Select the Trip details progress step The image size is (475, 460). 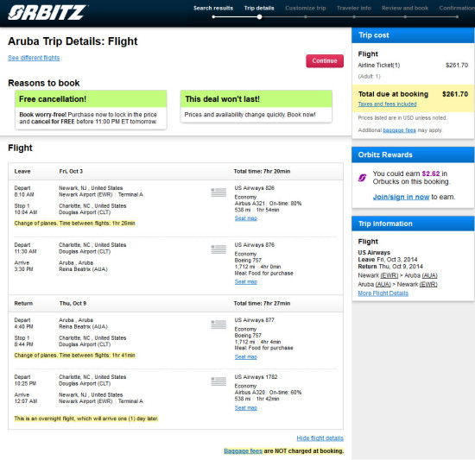coord(259,8)
